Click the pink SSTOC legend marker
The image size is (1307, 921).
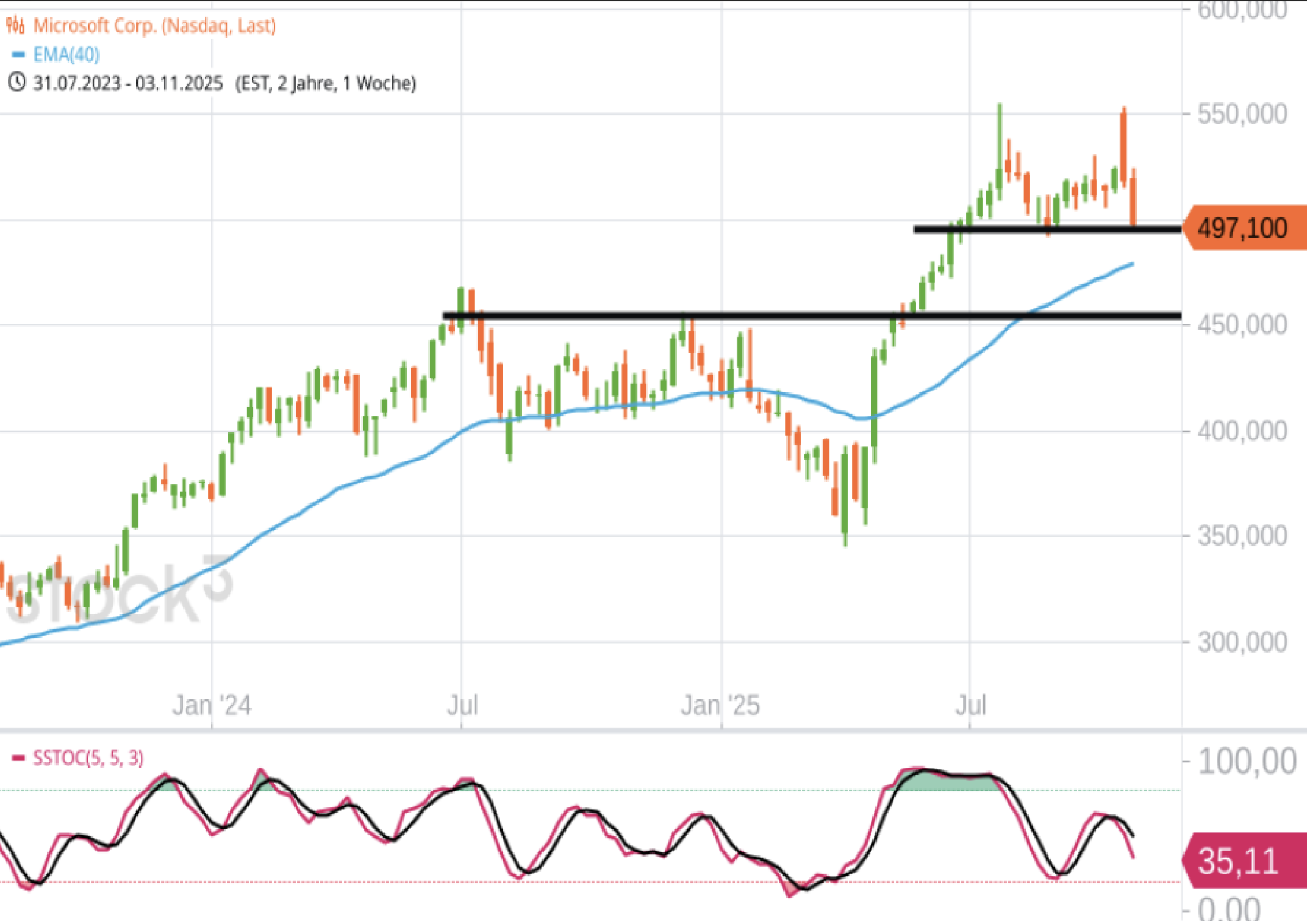click(18, 758)
